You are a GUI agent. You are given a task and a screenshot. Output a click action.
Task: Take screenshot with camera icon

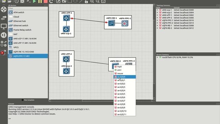(103, 1)
